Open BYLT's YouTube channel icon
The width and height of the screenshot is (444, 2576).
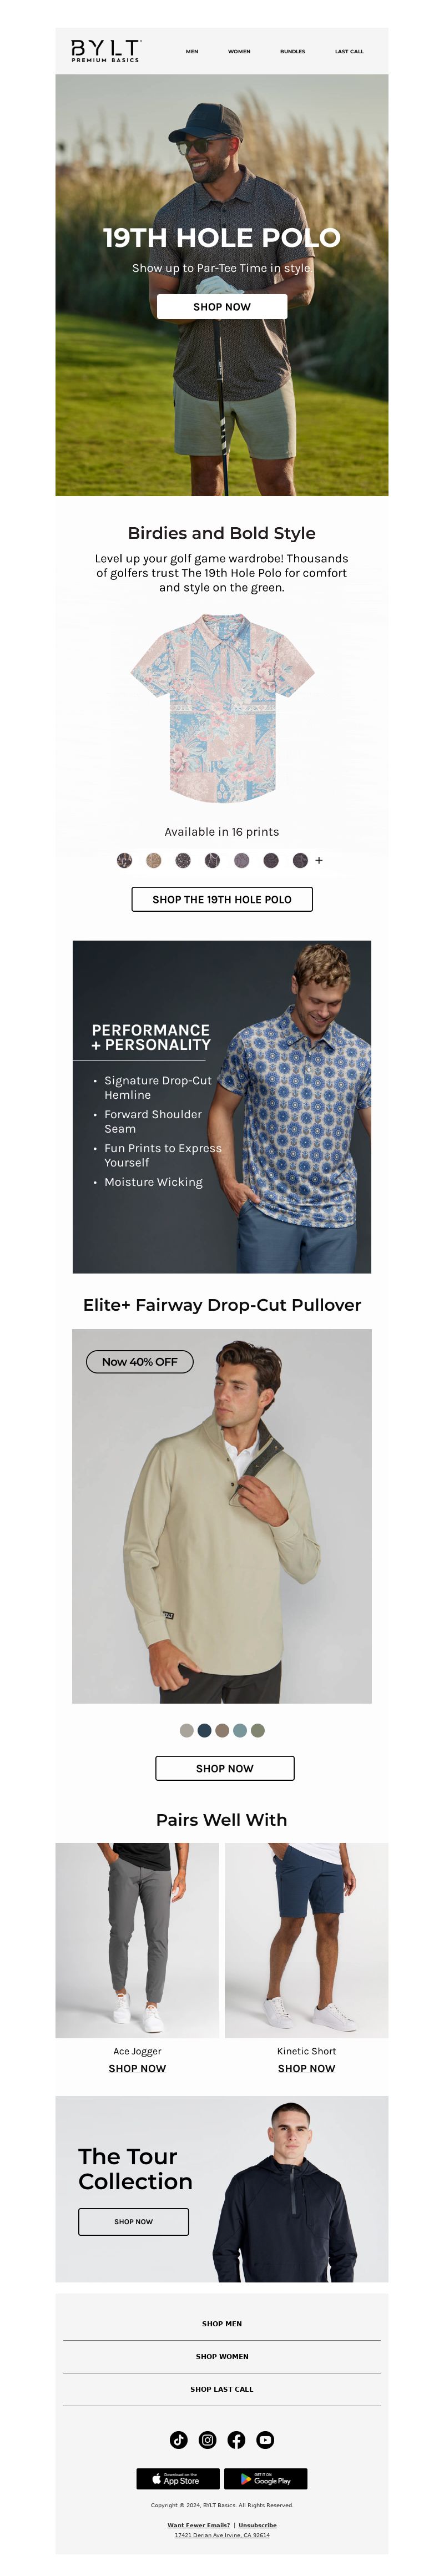pyautogui.click(x=265, y=2439)
